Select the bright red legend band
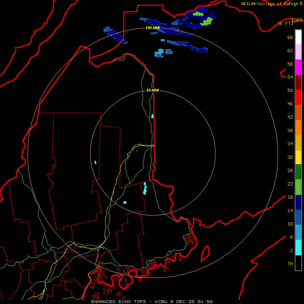 pos(298,97)
